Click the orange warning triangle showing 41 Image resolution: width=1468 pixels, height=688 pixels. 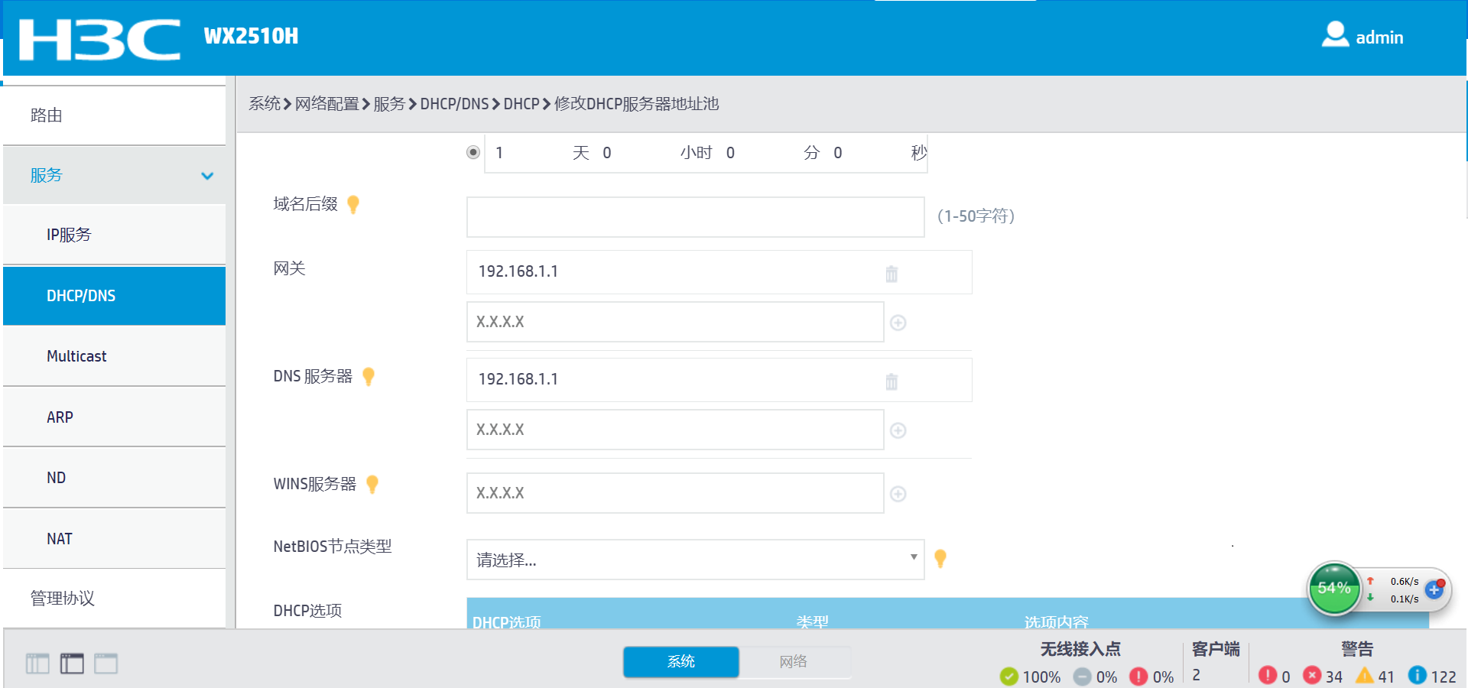1365,675
